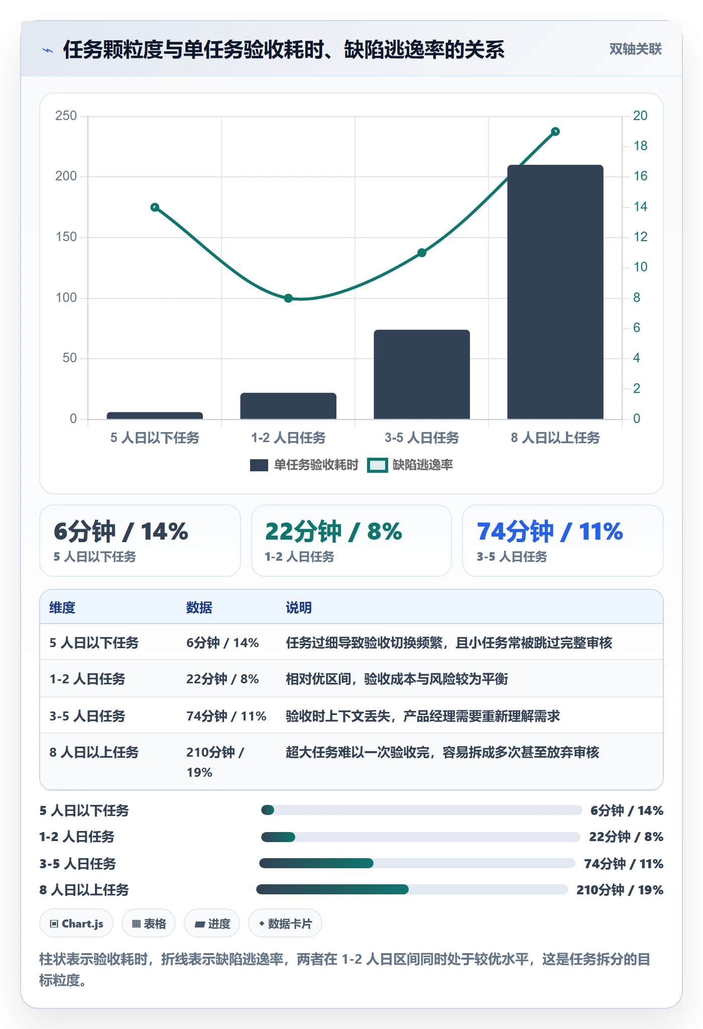This screenshot has width=703, height=1029.
Task: Click the 数据 column header
Action: 199,607
